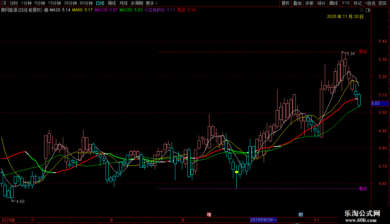Select the 15分钟 period tab

click(x=55, y=3)
